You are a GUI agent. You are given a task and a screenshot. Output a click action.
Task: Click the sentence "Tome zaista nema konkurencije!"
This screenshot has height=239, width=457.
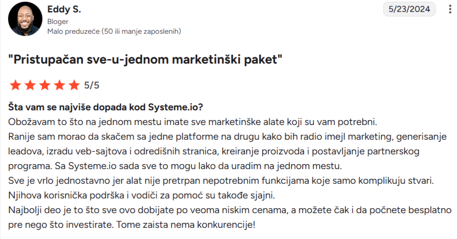coord(186,225)
